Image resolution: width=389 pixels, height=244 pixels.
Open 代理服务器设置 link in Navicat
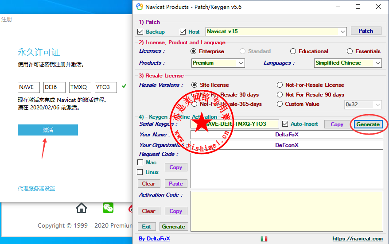[x=36, y=189]
